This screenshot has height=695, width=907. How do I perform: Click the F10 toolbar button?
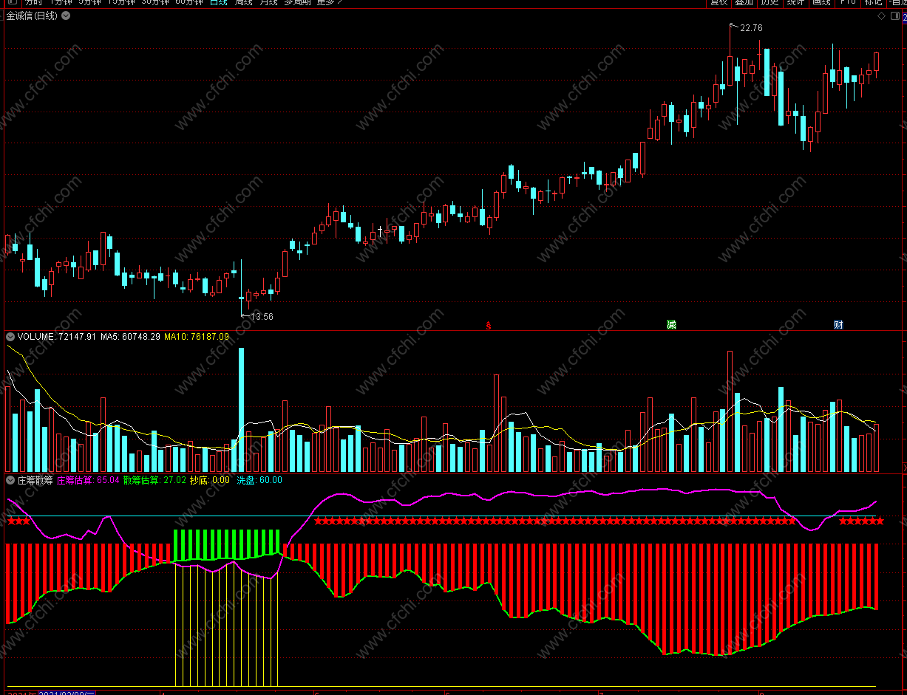[x=847, y=3]
